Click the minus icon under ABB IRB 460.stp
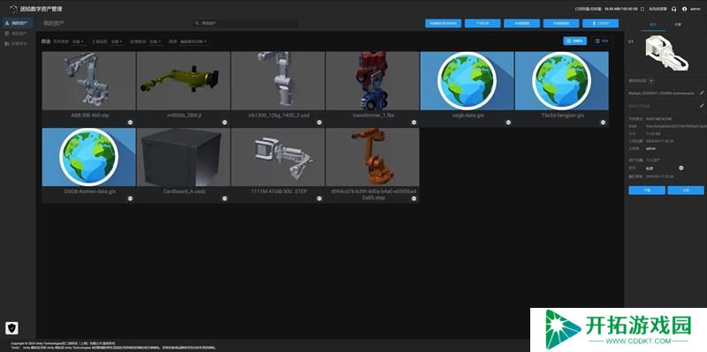 [130, 123]
